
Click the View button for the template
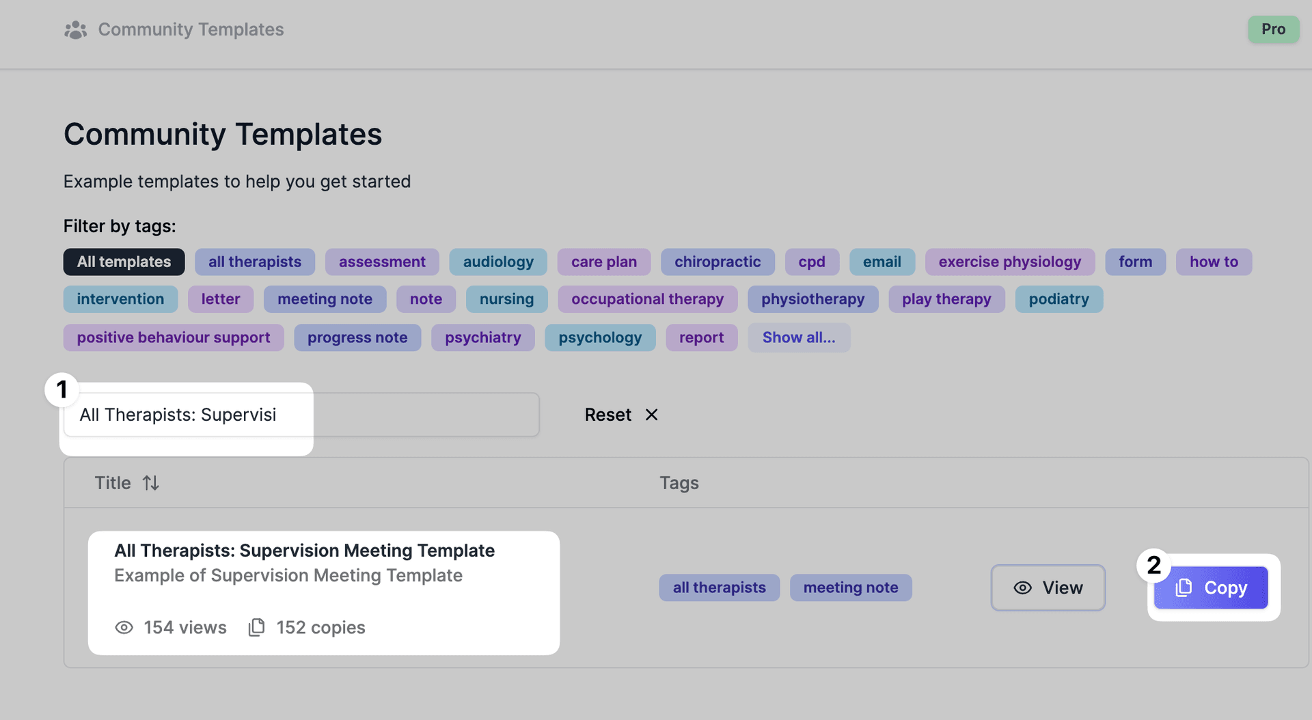pos(1048,587)
